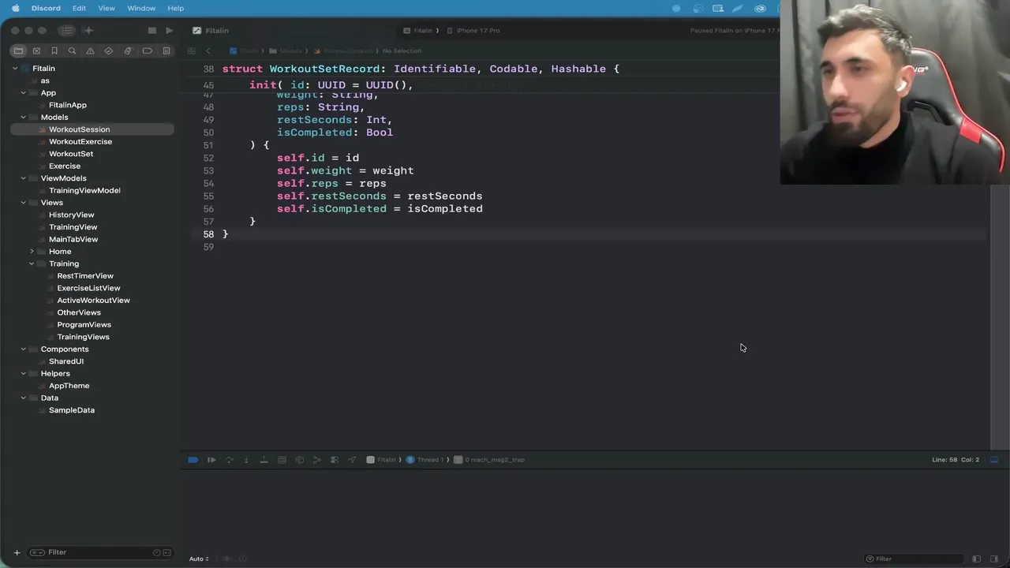
Task: Click the Step Out debug icon
Action: pos(264,459)
